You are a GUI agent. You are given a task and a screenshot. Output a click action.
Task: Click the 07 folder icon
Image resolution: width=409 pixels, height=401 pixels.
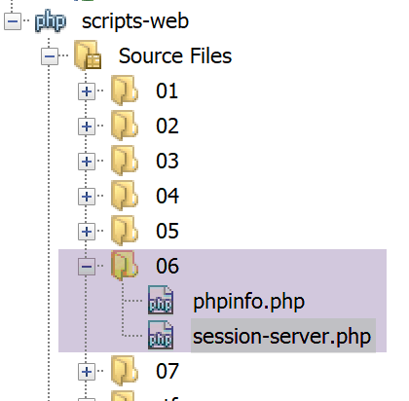[x=125, y=370]
